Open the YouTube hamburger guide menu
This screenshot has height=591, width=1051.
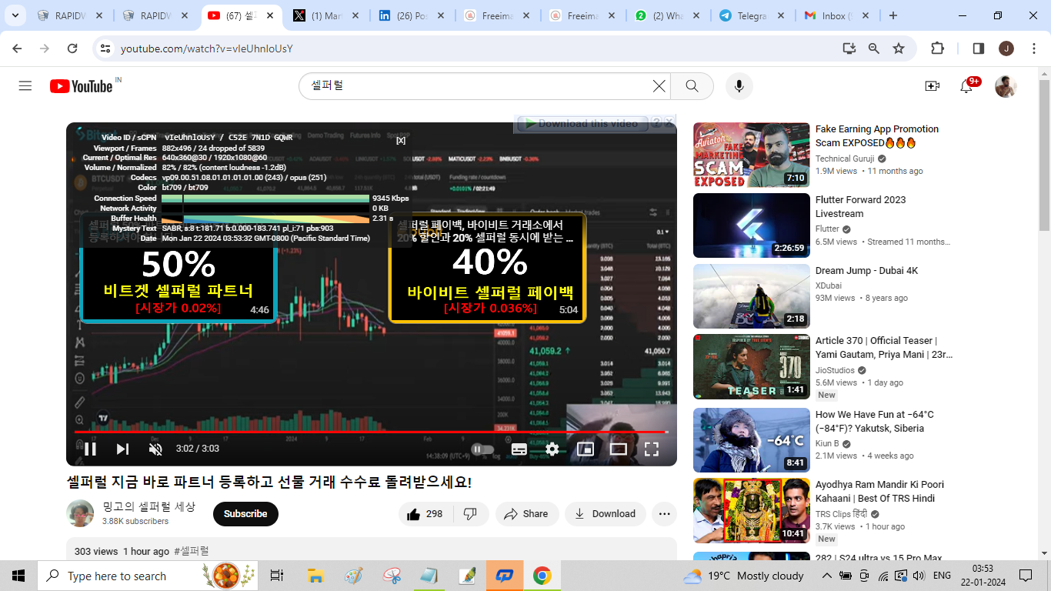pyautogui.click(x=25, y=86)
